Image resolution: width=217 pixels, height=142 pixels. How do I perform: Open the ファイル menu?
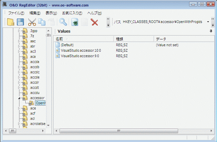[16, 13]
